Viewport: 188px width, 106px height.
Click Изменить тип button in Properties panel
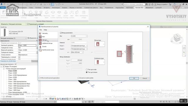(x=33, y=38)
